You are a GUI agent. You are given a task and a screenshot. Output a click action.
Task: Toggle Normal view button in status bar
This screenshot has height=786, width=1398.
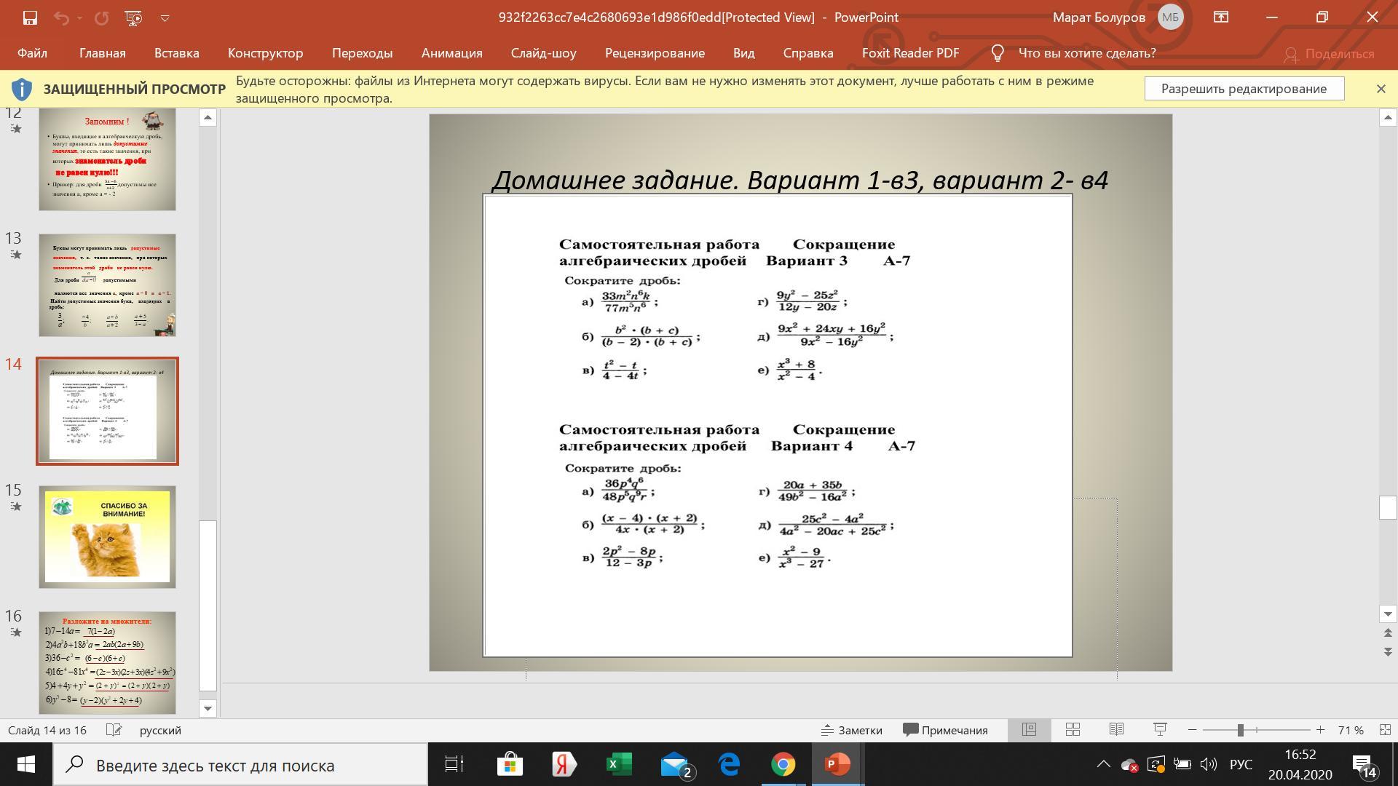1029,730
